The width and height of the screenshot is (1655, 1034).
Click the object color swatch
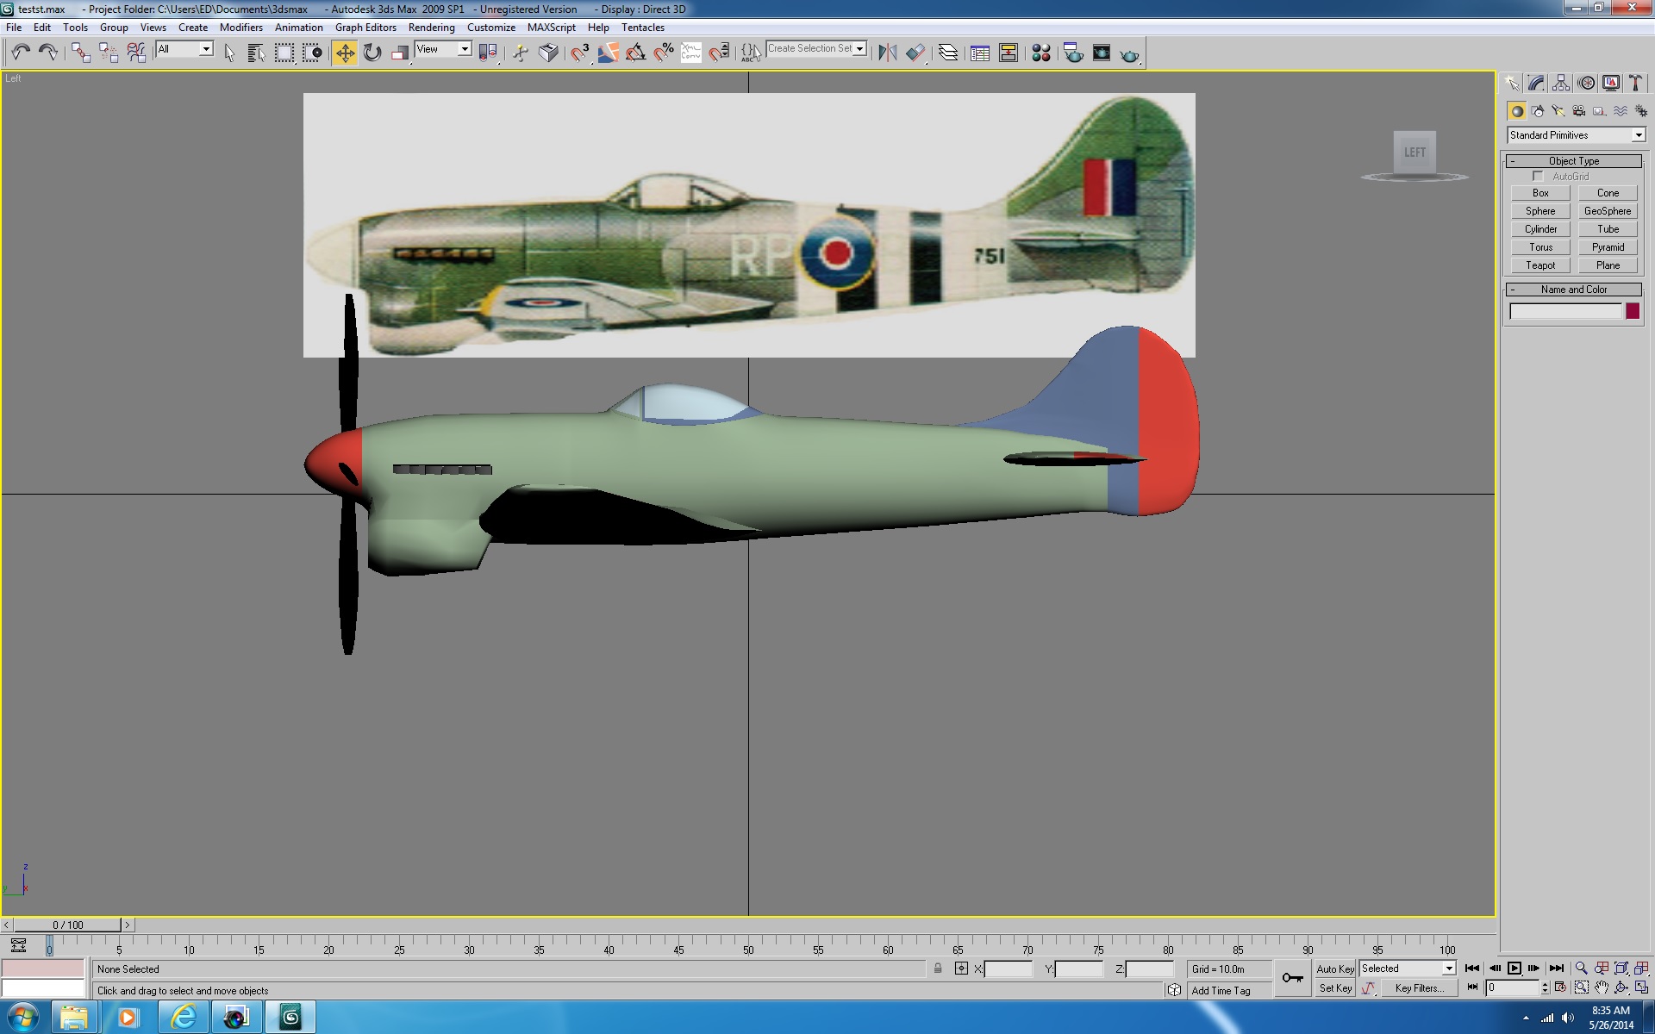coord(1632,311)
